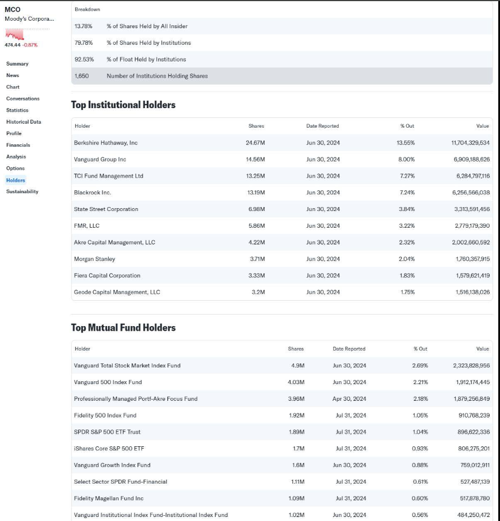Select Options in the left menu

pyautogui.click(x=16, y=168)
